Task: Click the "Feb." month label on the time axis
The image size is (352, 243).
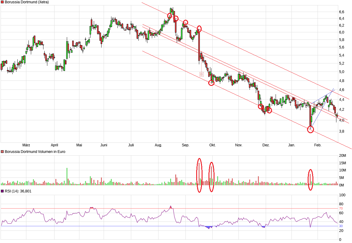Action: pos(318,145)
